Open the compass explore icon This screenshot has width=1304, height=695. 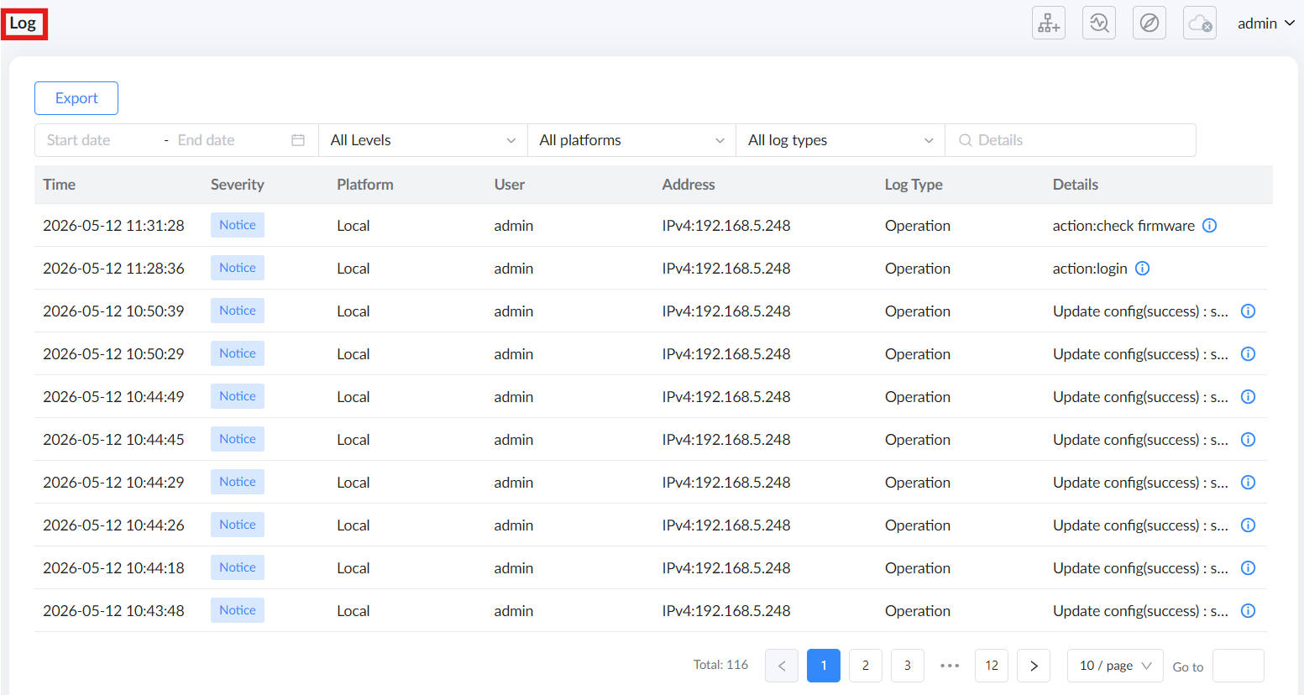point(1150,23)
